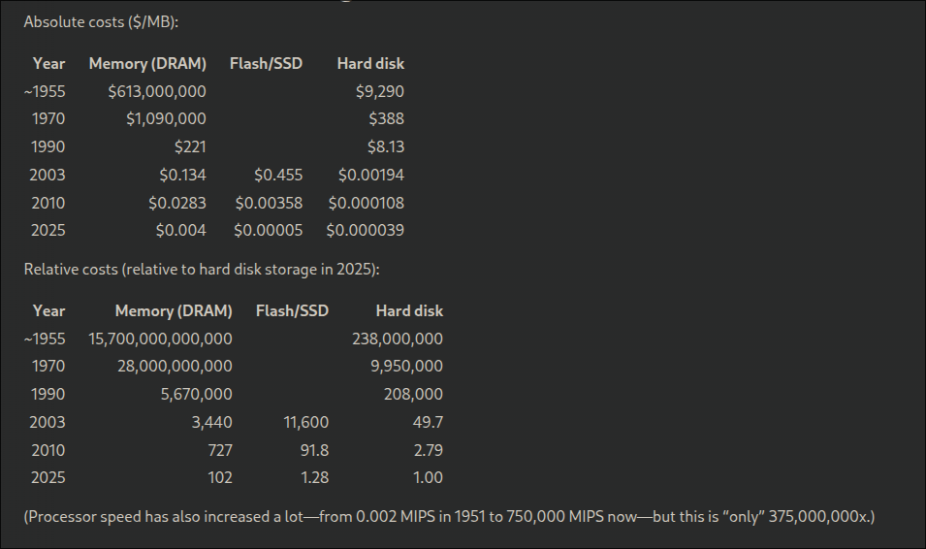Click the $1,090,000 DRAM value

pos(165,119)
